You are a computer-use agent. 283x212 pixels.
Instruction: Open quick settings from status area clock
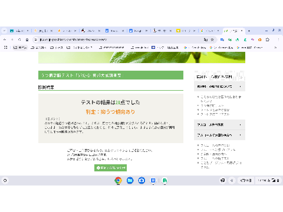pos(268,181)
